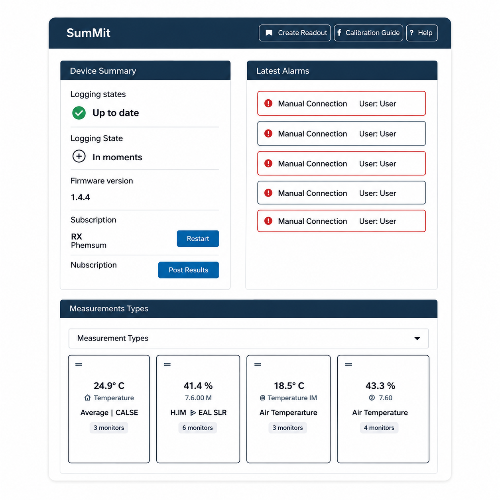Click the 18.5° C value
This screenshot has height=500, width=500.
[x=289, y=386]
